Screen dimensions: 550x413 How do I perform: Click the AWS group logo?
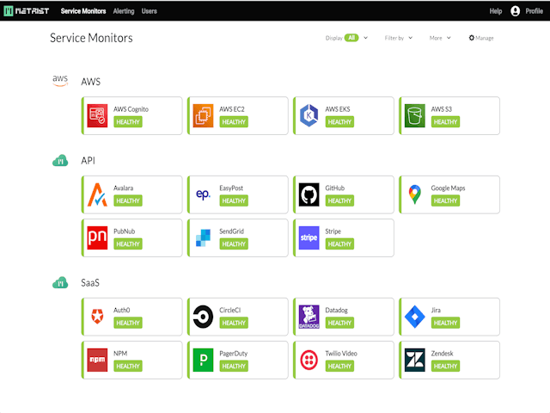click(x=60, y=80)
